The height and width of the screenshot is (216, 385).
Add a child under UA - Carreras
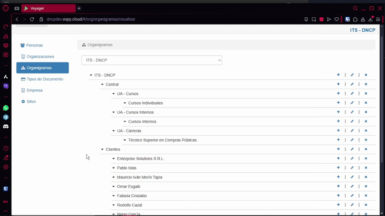point(338,131)
